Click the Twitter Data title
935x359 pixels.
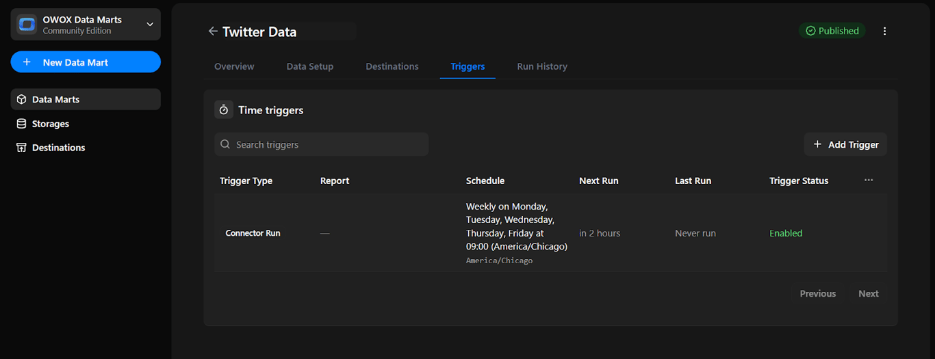[x=259, y=31]
